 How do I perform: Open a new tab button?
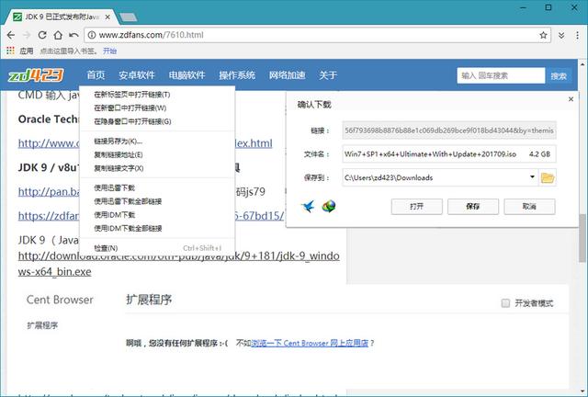(129, 17)
